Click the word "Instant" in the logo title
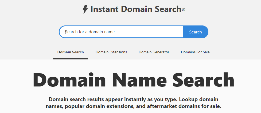The height and width of the screenshot is (113, 261). [105, 9]
